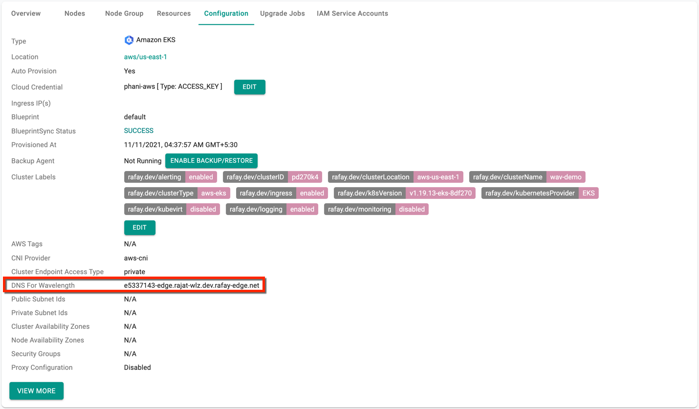Click the Auto Provision Yes value
The image size is (699, 409).
(130, 71)
